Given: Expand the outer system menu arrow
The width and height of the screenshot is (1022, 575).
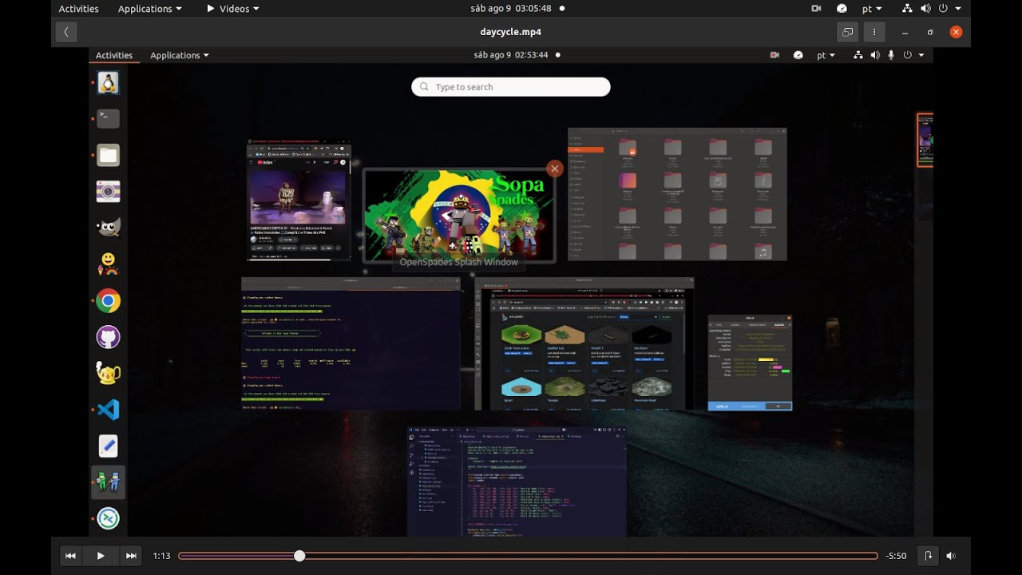Looking at the screenshot, I should pos(957,9).
